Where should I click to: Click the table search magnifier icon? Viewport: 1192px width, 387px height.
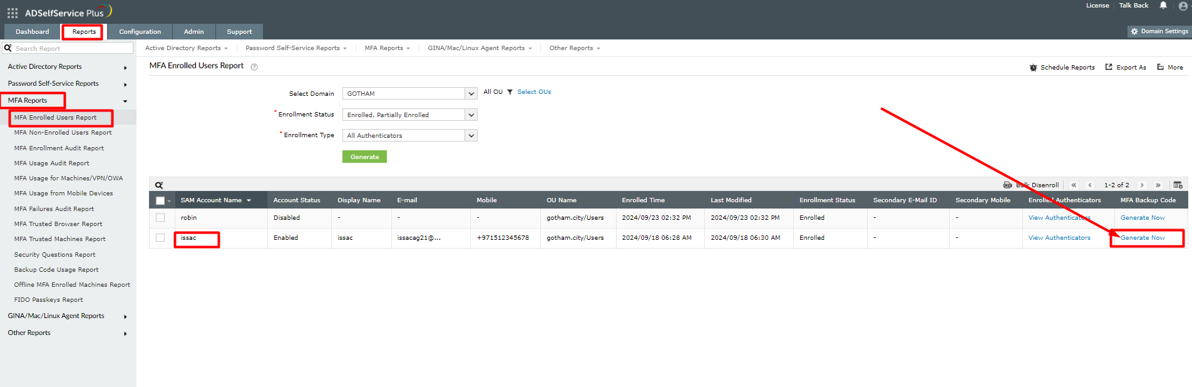tap(159, 185)
